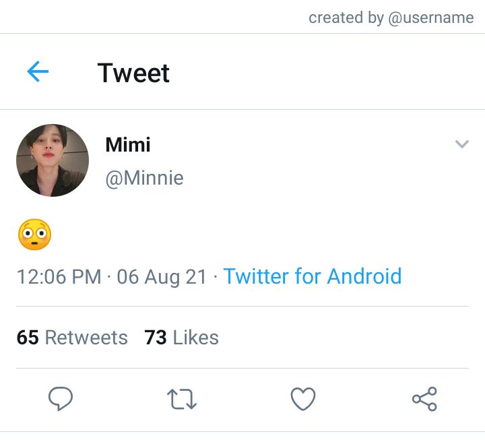
Task: Tap the reply speech bubble icon
Action: [x=61, y=398]
